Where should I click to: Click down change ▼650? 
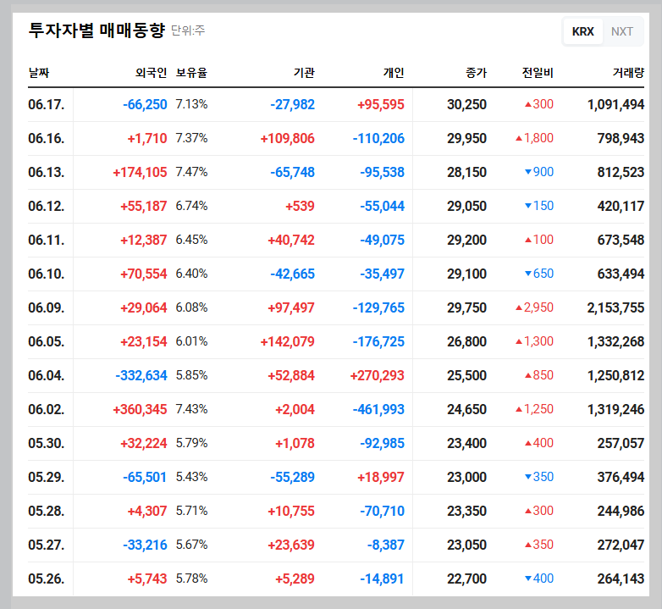coord(539,274)
